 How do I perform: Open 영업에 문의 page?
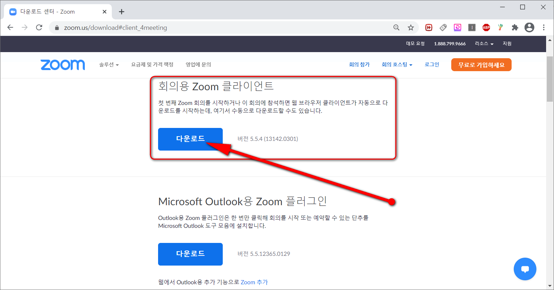(x=198, y=65)
